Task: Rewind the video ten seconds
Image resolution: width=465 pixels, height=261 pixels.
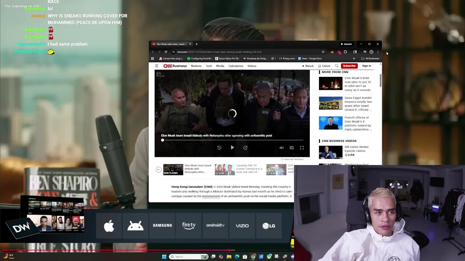Action: 219,148
